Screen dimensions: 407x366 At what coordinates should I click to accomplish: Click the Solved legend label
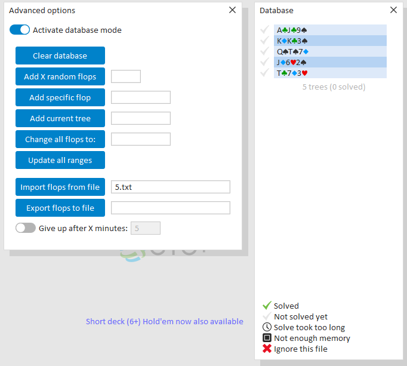click(x=286, y=306)
